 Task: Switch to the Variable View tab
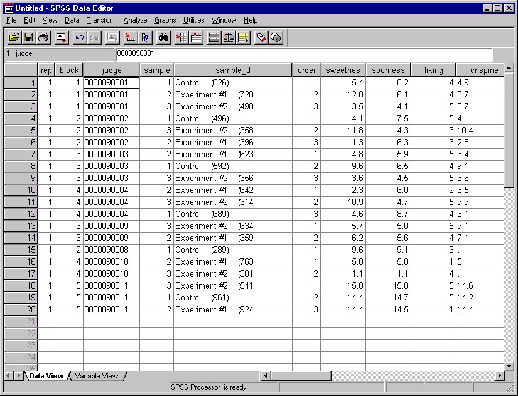pos(96,376)
